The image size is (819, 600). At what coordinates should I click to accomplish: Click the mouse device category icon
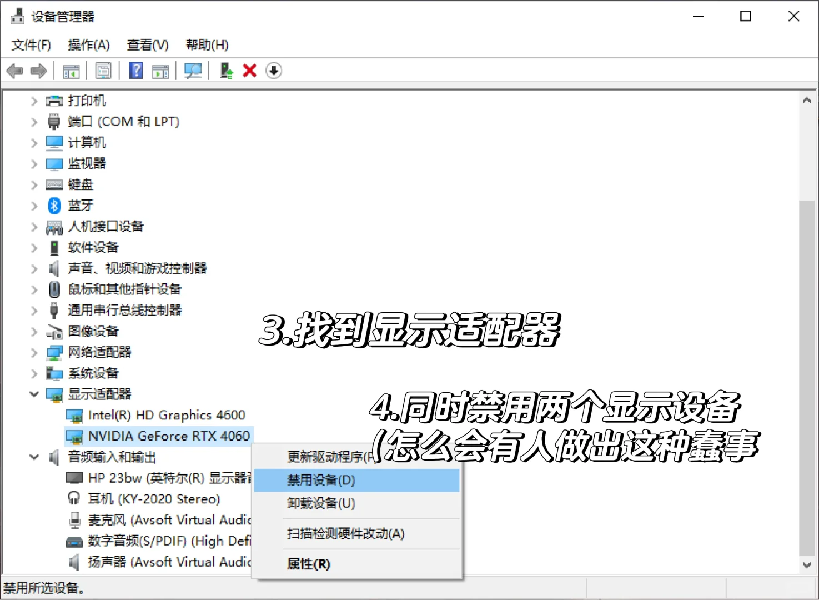54,289
